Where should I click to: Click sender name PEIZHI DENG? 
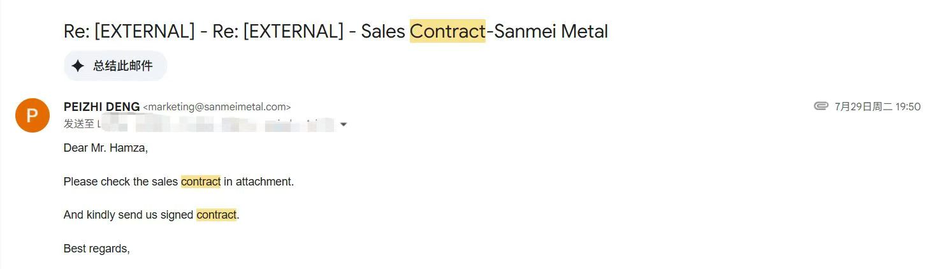click(101, 106)
